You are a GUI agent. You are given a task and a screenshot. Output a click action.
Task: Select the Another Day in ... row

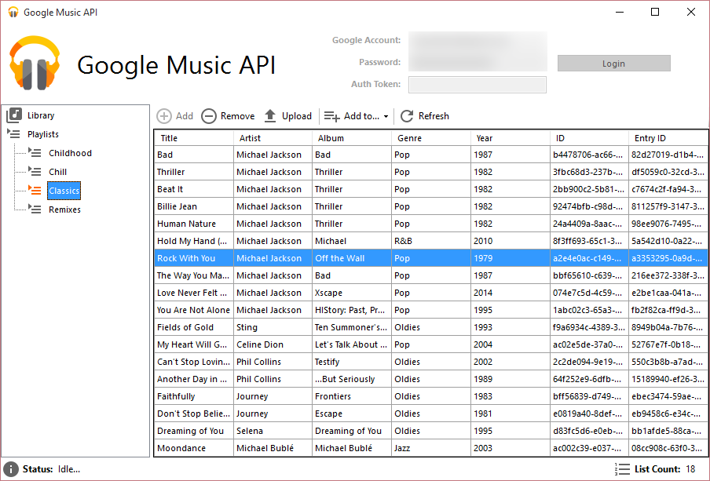click(x=430, y=379)
